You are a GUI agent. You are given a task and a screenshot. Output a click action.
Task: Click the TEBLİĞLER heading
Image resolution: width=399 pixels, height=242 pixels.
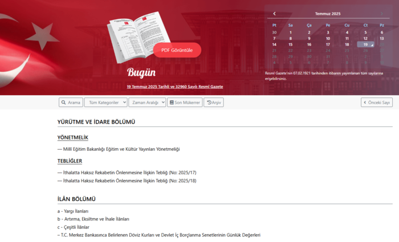point(70,161)
